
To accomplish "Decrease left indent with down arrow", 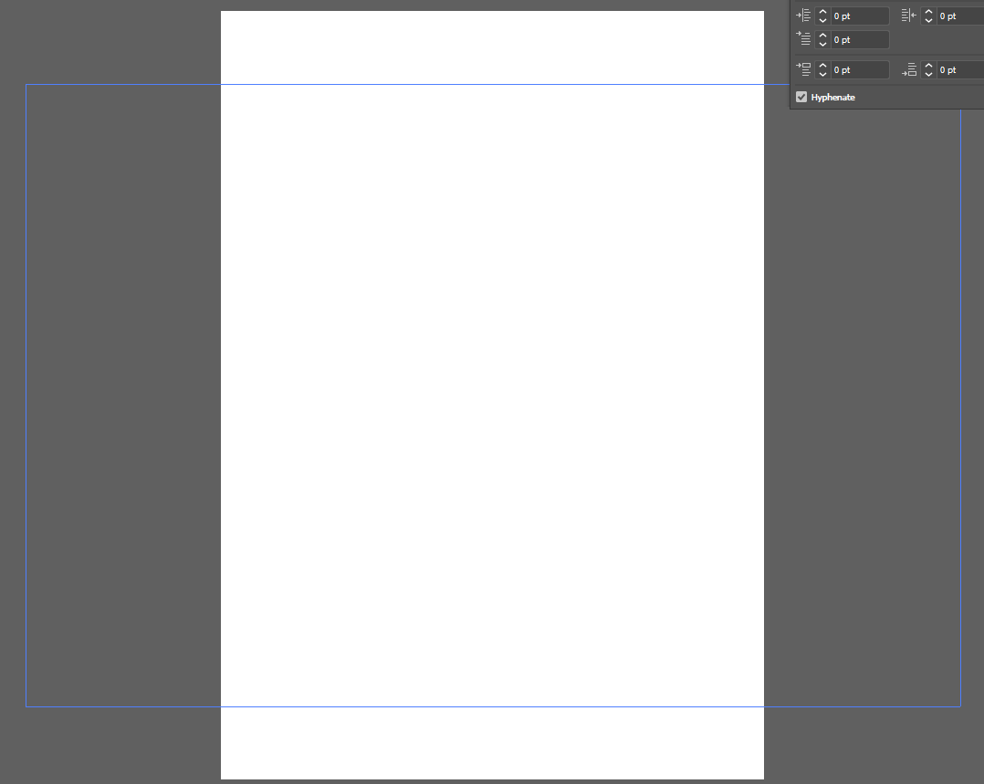I will [822, 20].
